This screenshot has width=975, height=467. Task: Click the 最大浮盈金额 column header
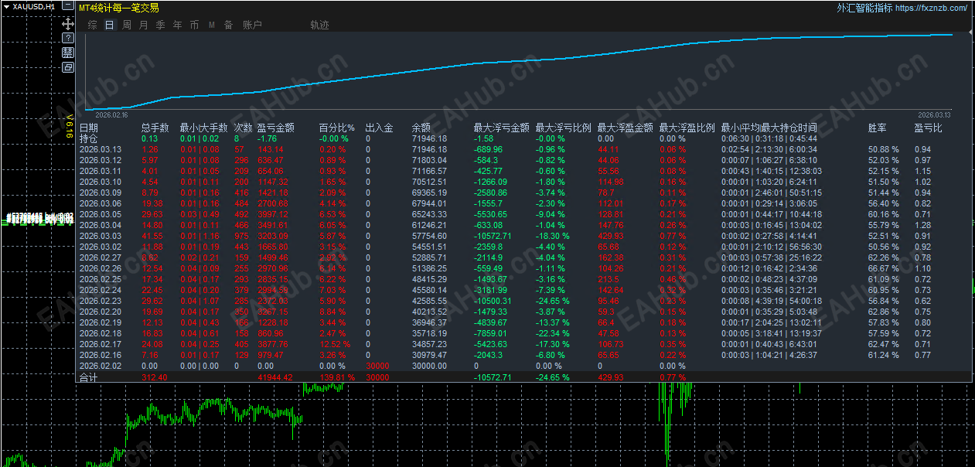(625, 128)
